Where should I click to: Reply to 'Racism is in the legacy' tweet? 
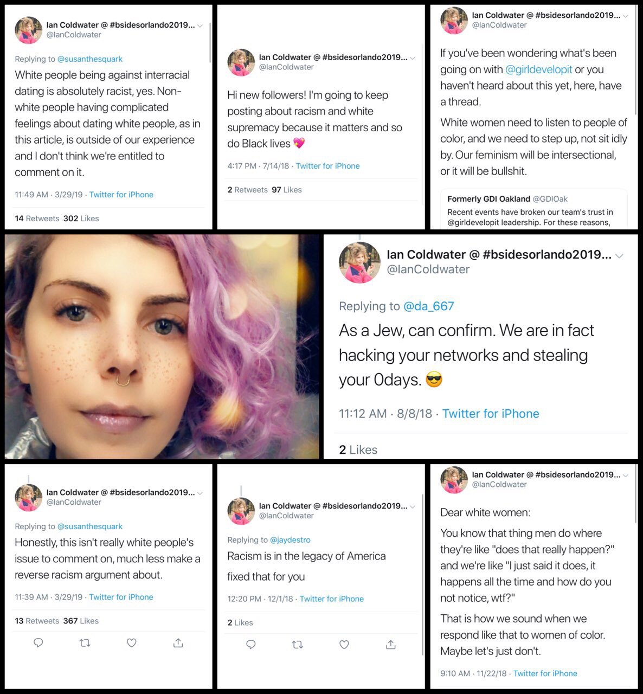[x=251, y=645]
